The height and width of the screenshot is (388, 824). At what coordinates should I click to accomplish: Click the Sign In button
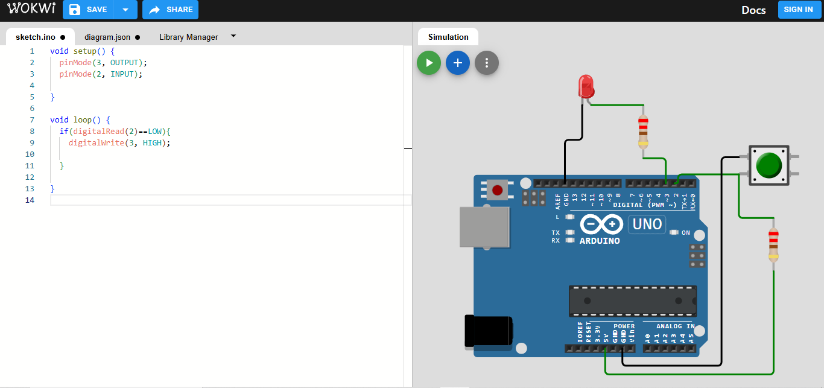[x=799, y=10]
